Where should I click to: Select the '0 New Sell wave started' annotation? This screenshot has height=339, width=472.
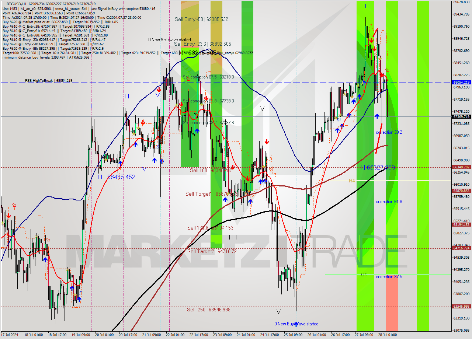[170, 39]
